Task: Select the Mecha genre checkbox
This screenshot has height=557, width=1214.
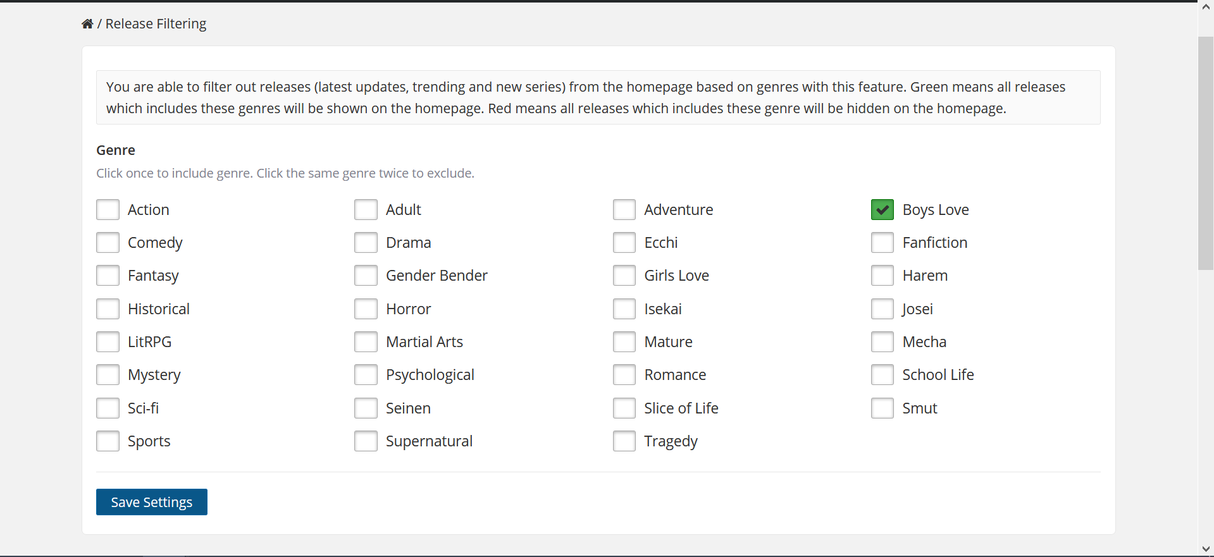Action: point(882,342)
